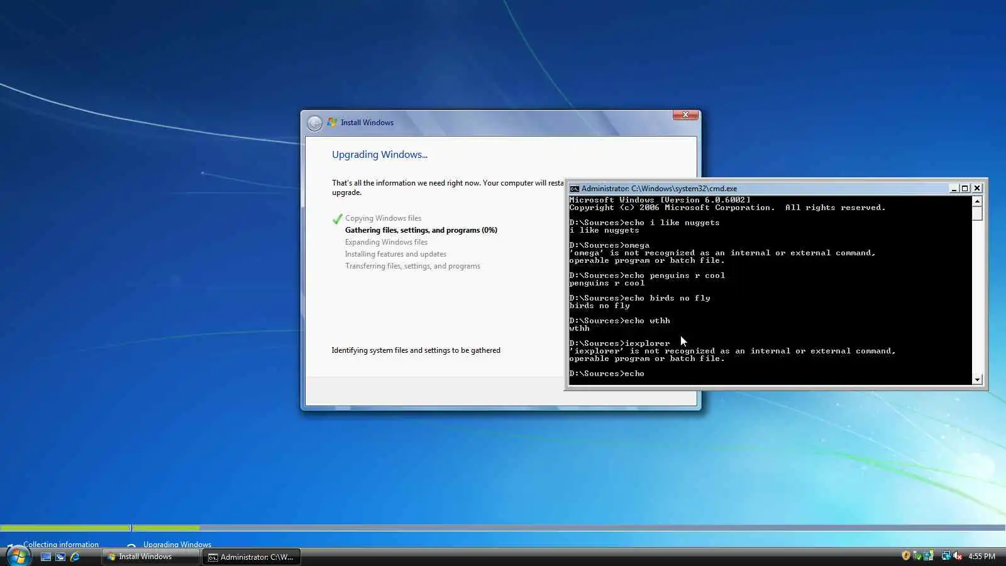The image size is (1006, 566).
Task: Minimize the cmd.exe window
Action: point(954,189)
